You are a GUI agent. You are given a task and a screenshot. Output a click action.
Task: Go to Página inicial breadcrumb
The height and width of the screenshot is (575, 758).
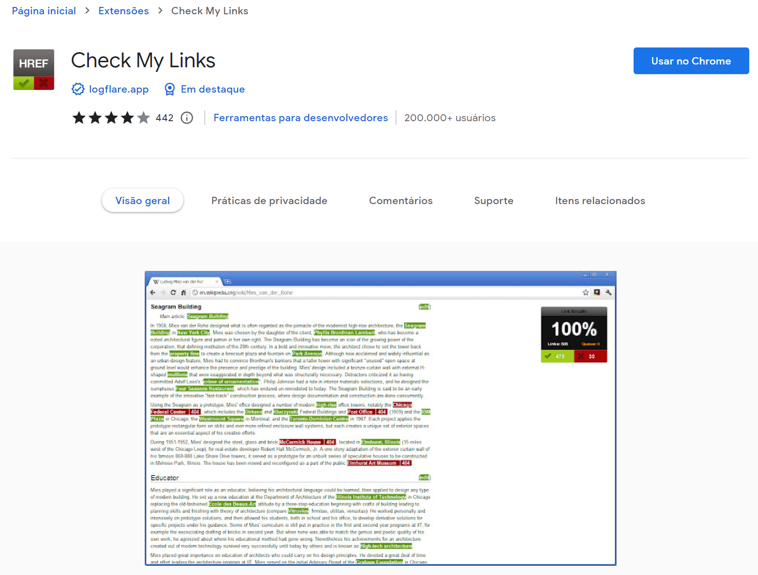[44, 11]
